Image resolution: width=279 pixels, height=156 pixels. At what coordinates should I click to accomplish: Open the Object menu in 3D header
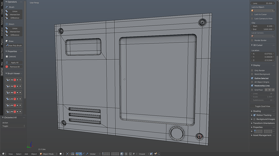pyautogui.click(x=34, y=154)
